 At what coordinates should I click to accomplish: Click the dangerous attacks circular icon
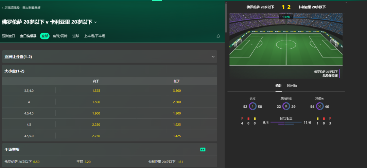pos(286,106)
